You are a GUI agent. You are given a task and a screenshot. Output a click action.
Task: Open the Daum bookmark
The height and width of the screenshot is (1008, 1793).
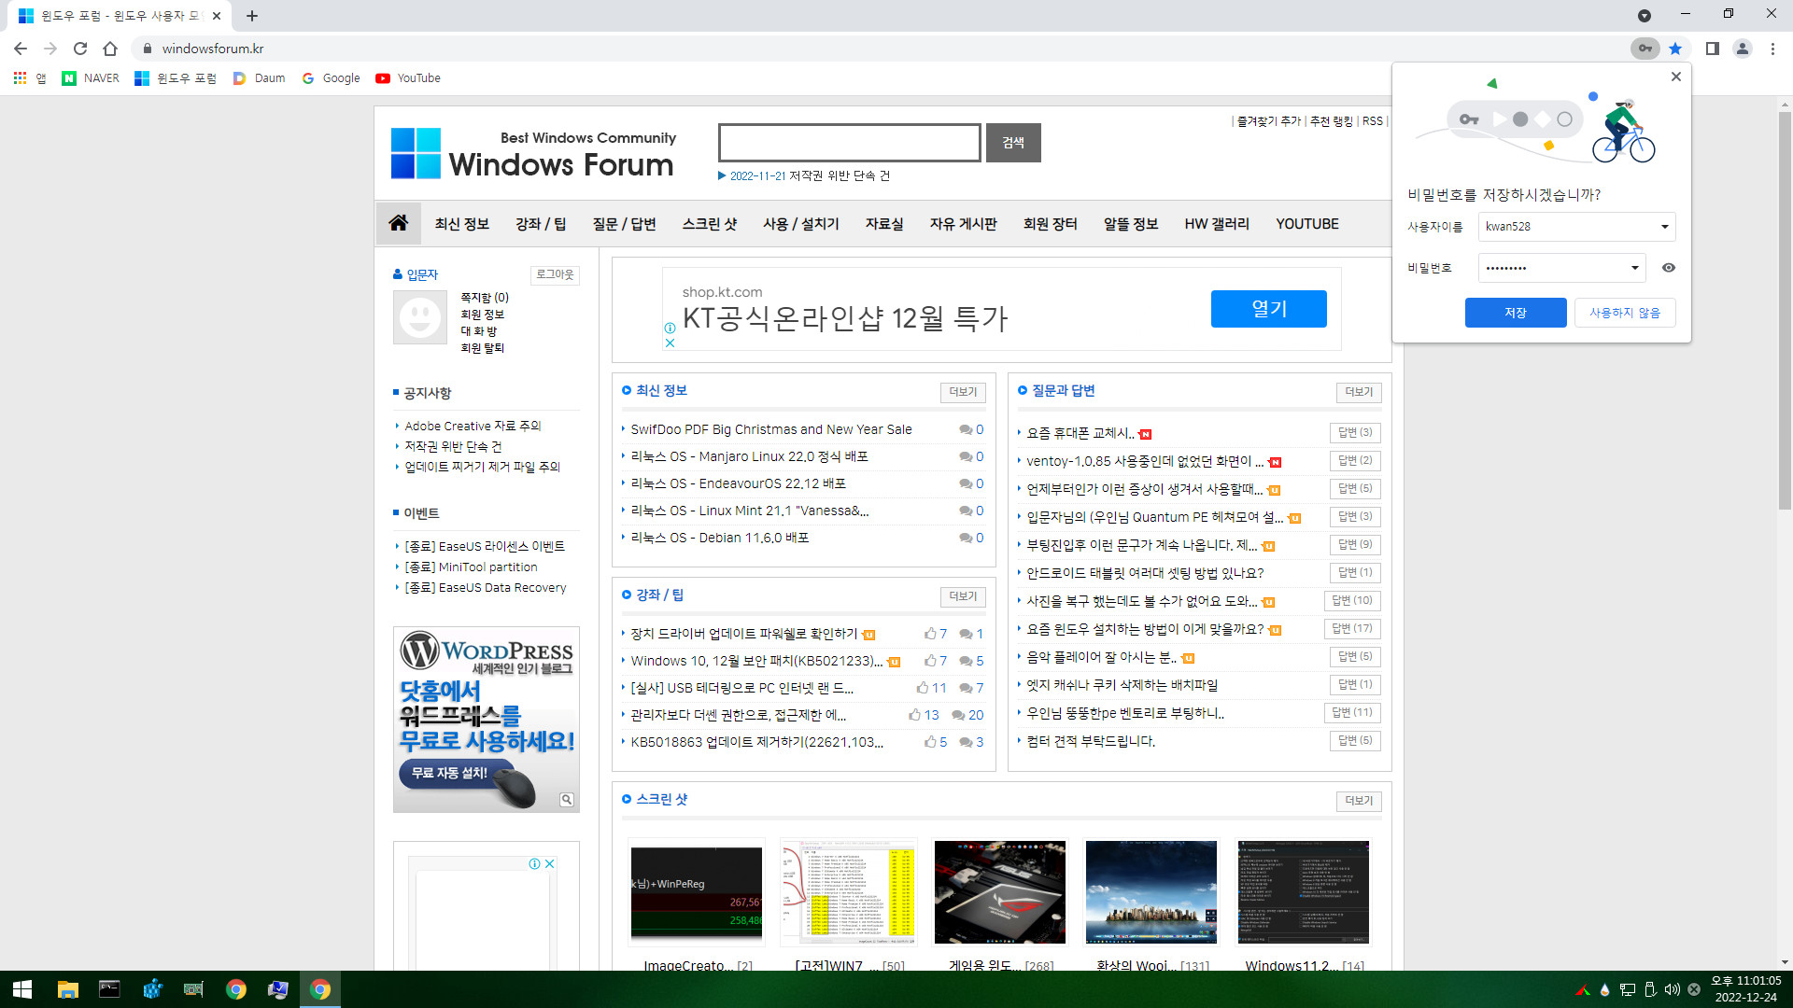pos(260,78)
